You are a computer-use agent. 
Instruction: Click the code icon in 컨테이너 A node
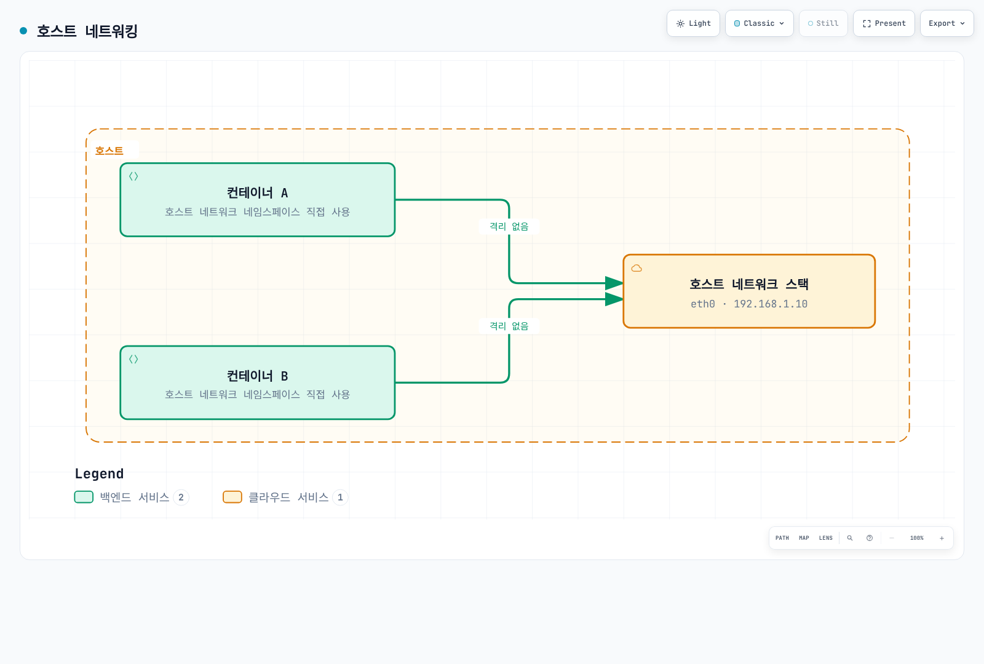pos(133,176)
